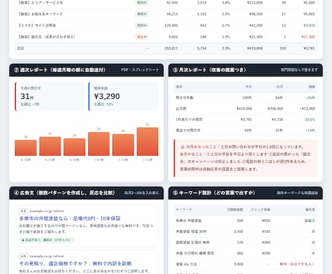Click the 1件あたりの費用 row label
Screen dimensions: 332x274
click(x=189, y=120)
